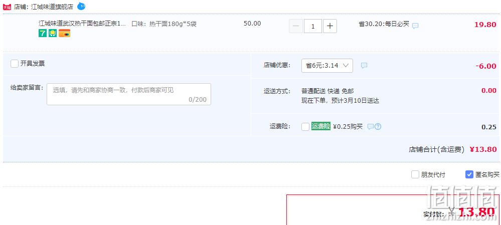Screen dimensions: 501x225
Task: Click the 口味：热干面180g*5袋 spec text
Action: [164, 24]
